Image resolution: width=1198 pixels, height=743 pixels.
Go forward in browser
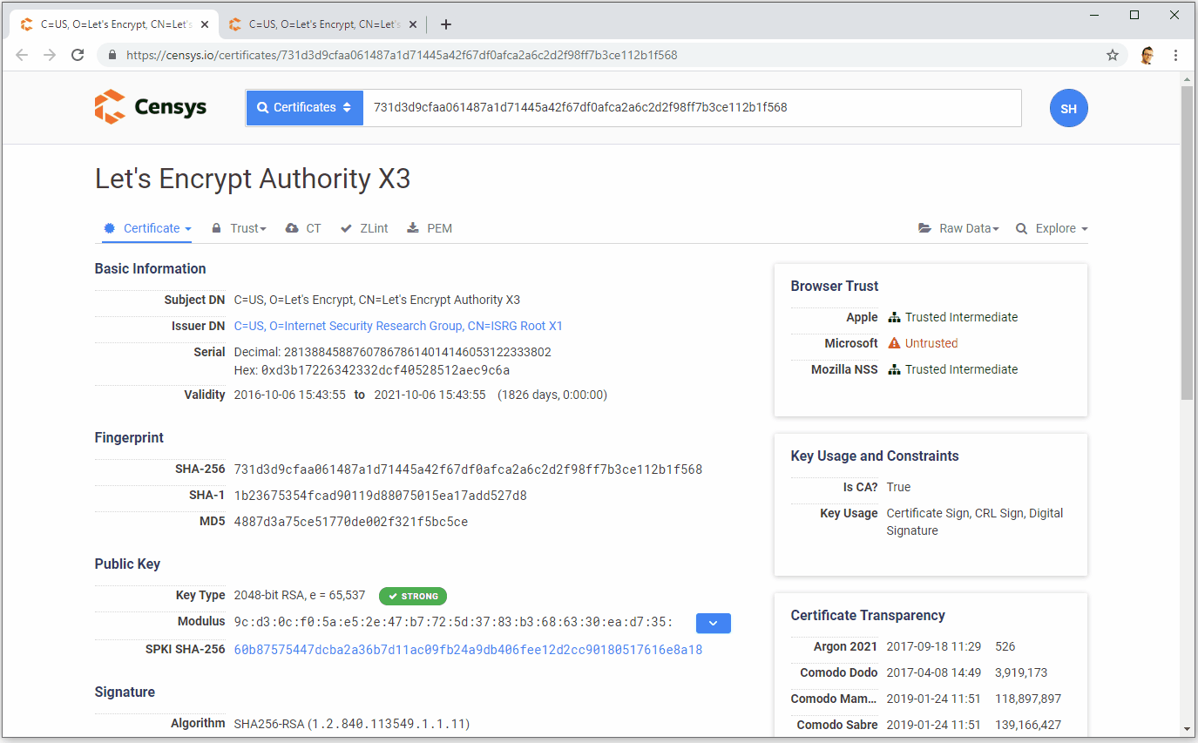coord(50,55)
